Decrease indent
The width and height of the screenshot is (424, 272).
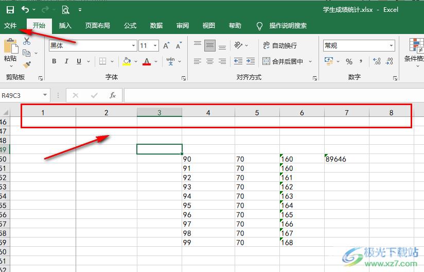238,61
